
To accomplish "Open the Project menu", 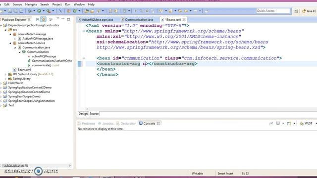I will 57,4.
